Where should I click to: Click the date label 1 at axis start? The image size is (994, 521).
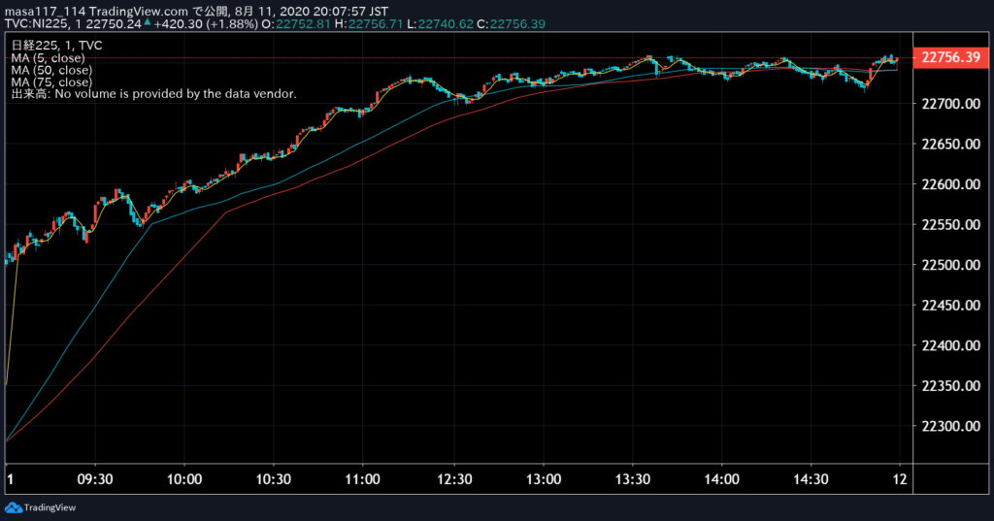[10, 479]
